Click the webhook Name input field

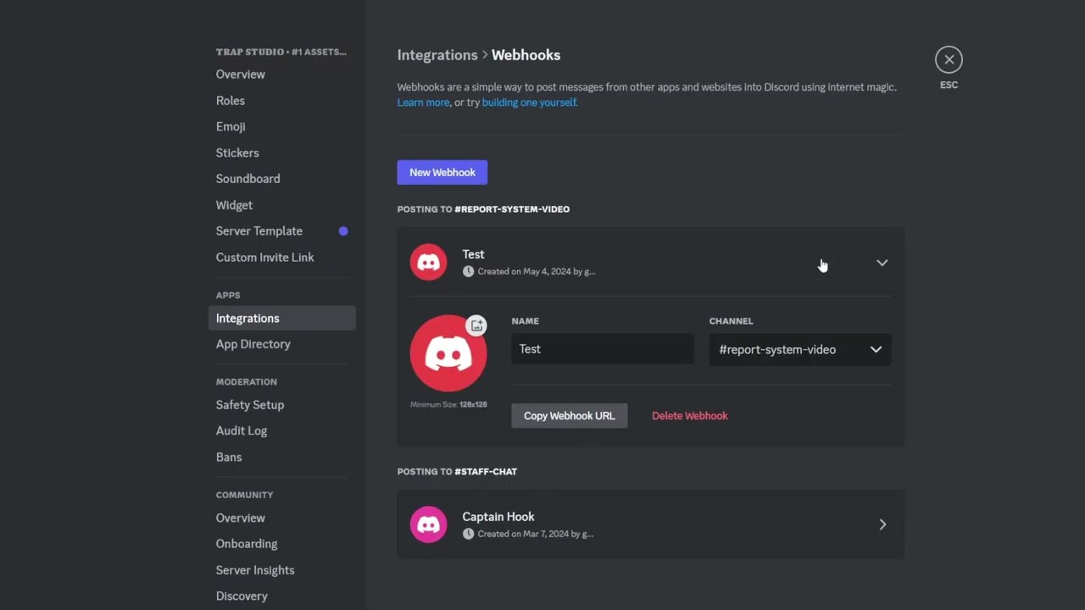(602, 349)
